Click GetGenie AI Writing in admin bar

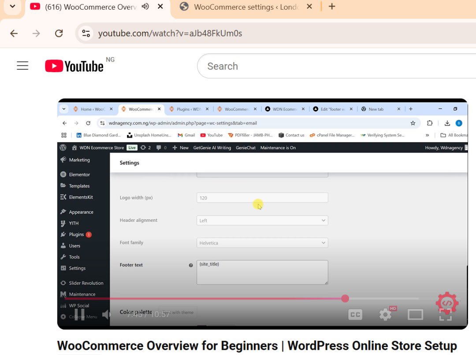pos(212,148)
